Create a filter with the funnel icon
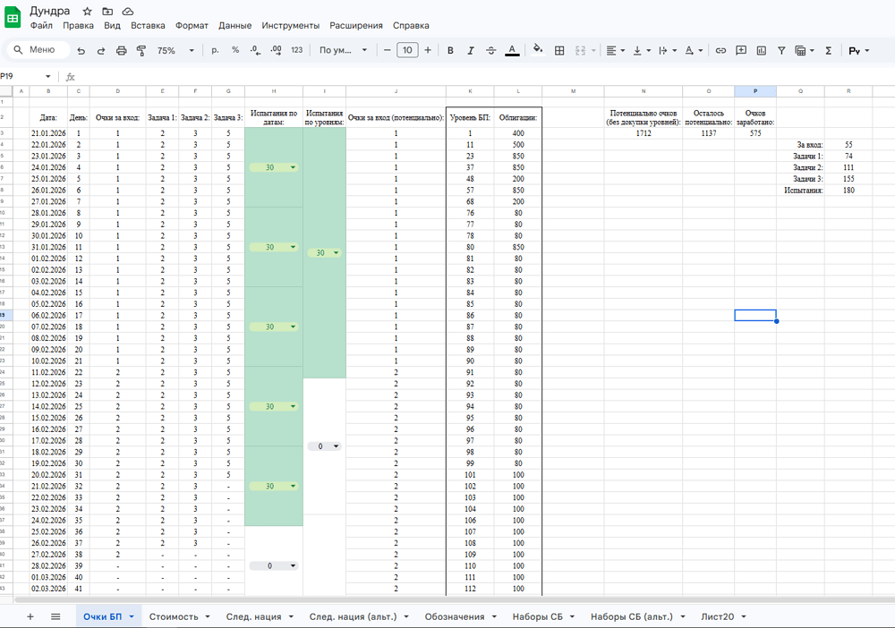Screen dimensions: 895x628 (x=781, y=51)
